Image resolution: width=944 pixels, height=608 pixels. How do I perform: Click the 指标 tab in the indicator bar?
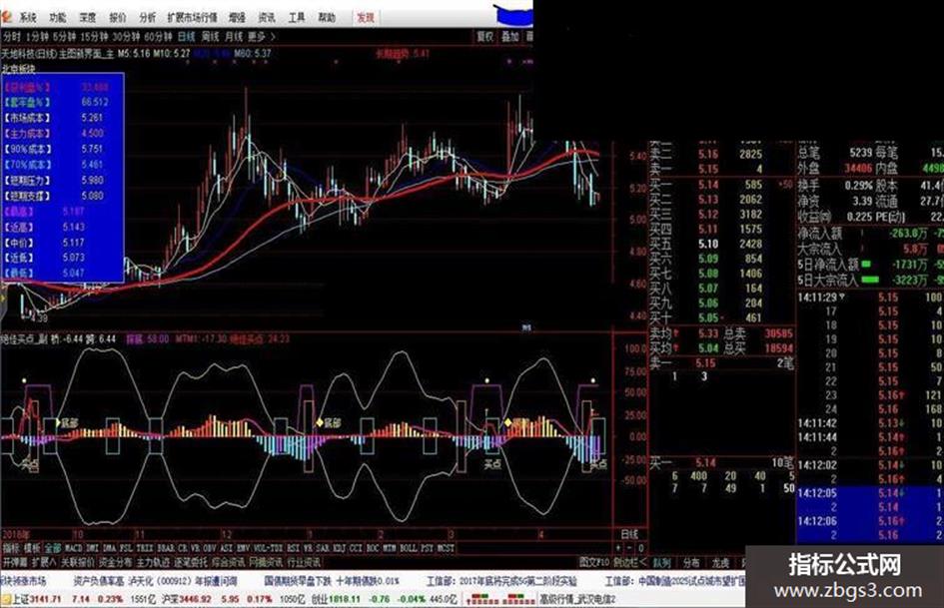pyautogui.click(x=11, y=548)
